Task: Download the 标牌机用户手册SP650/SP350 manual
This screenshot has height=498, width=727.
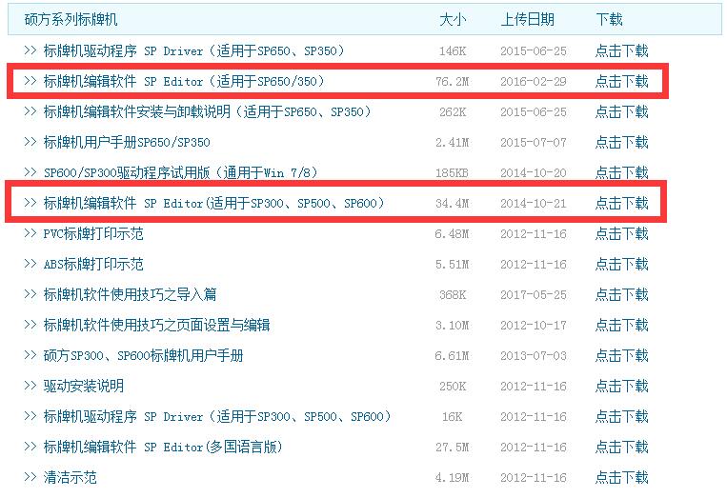Action: [x=621, y=143]
